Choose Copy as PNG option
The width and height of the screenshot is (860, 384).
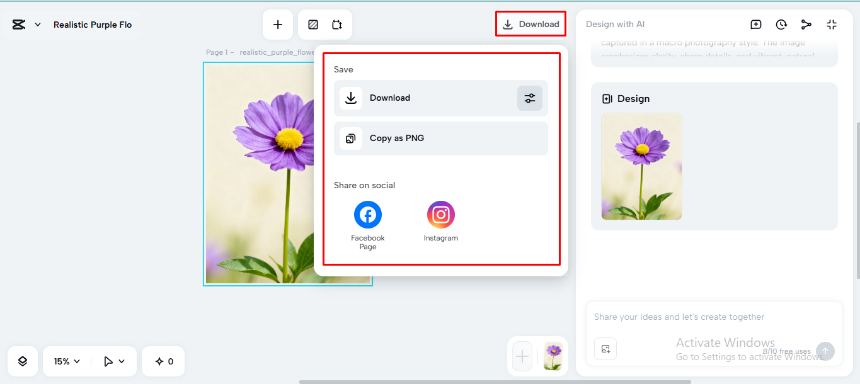coord(441,138)
